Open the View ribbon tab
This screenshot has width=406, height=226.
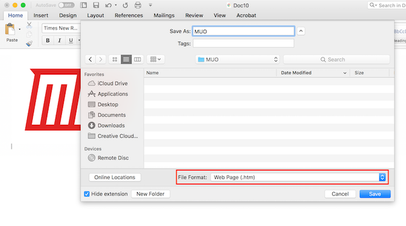pyautogui.click(x=220, y=16)
